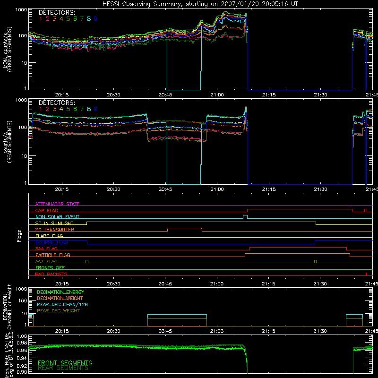Click the ECLIPSE FLAG label

[52, 242]
